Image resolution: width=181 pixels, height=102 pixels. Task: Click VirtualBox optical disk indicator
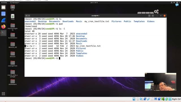coord(138,99)
